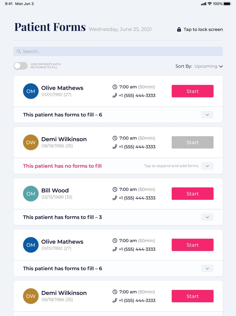Image resolution: width=236 pixels, height=316 pixels.
Task: Enable the hide patients with no forms toggle
Action: point(21,66)
